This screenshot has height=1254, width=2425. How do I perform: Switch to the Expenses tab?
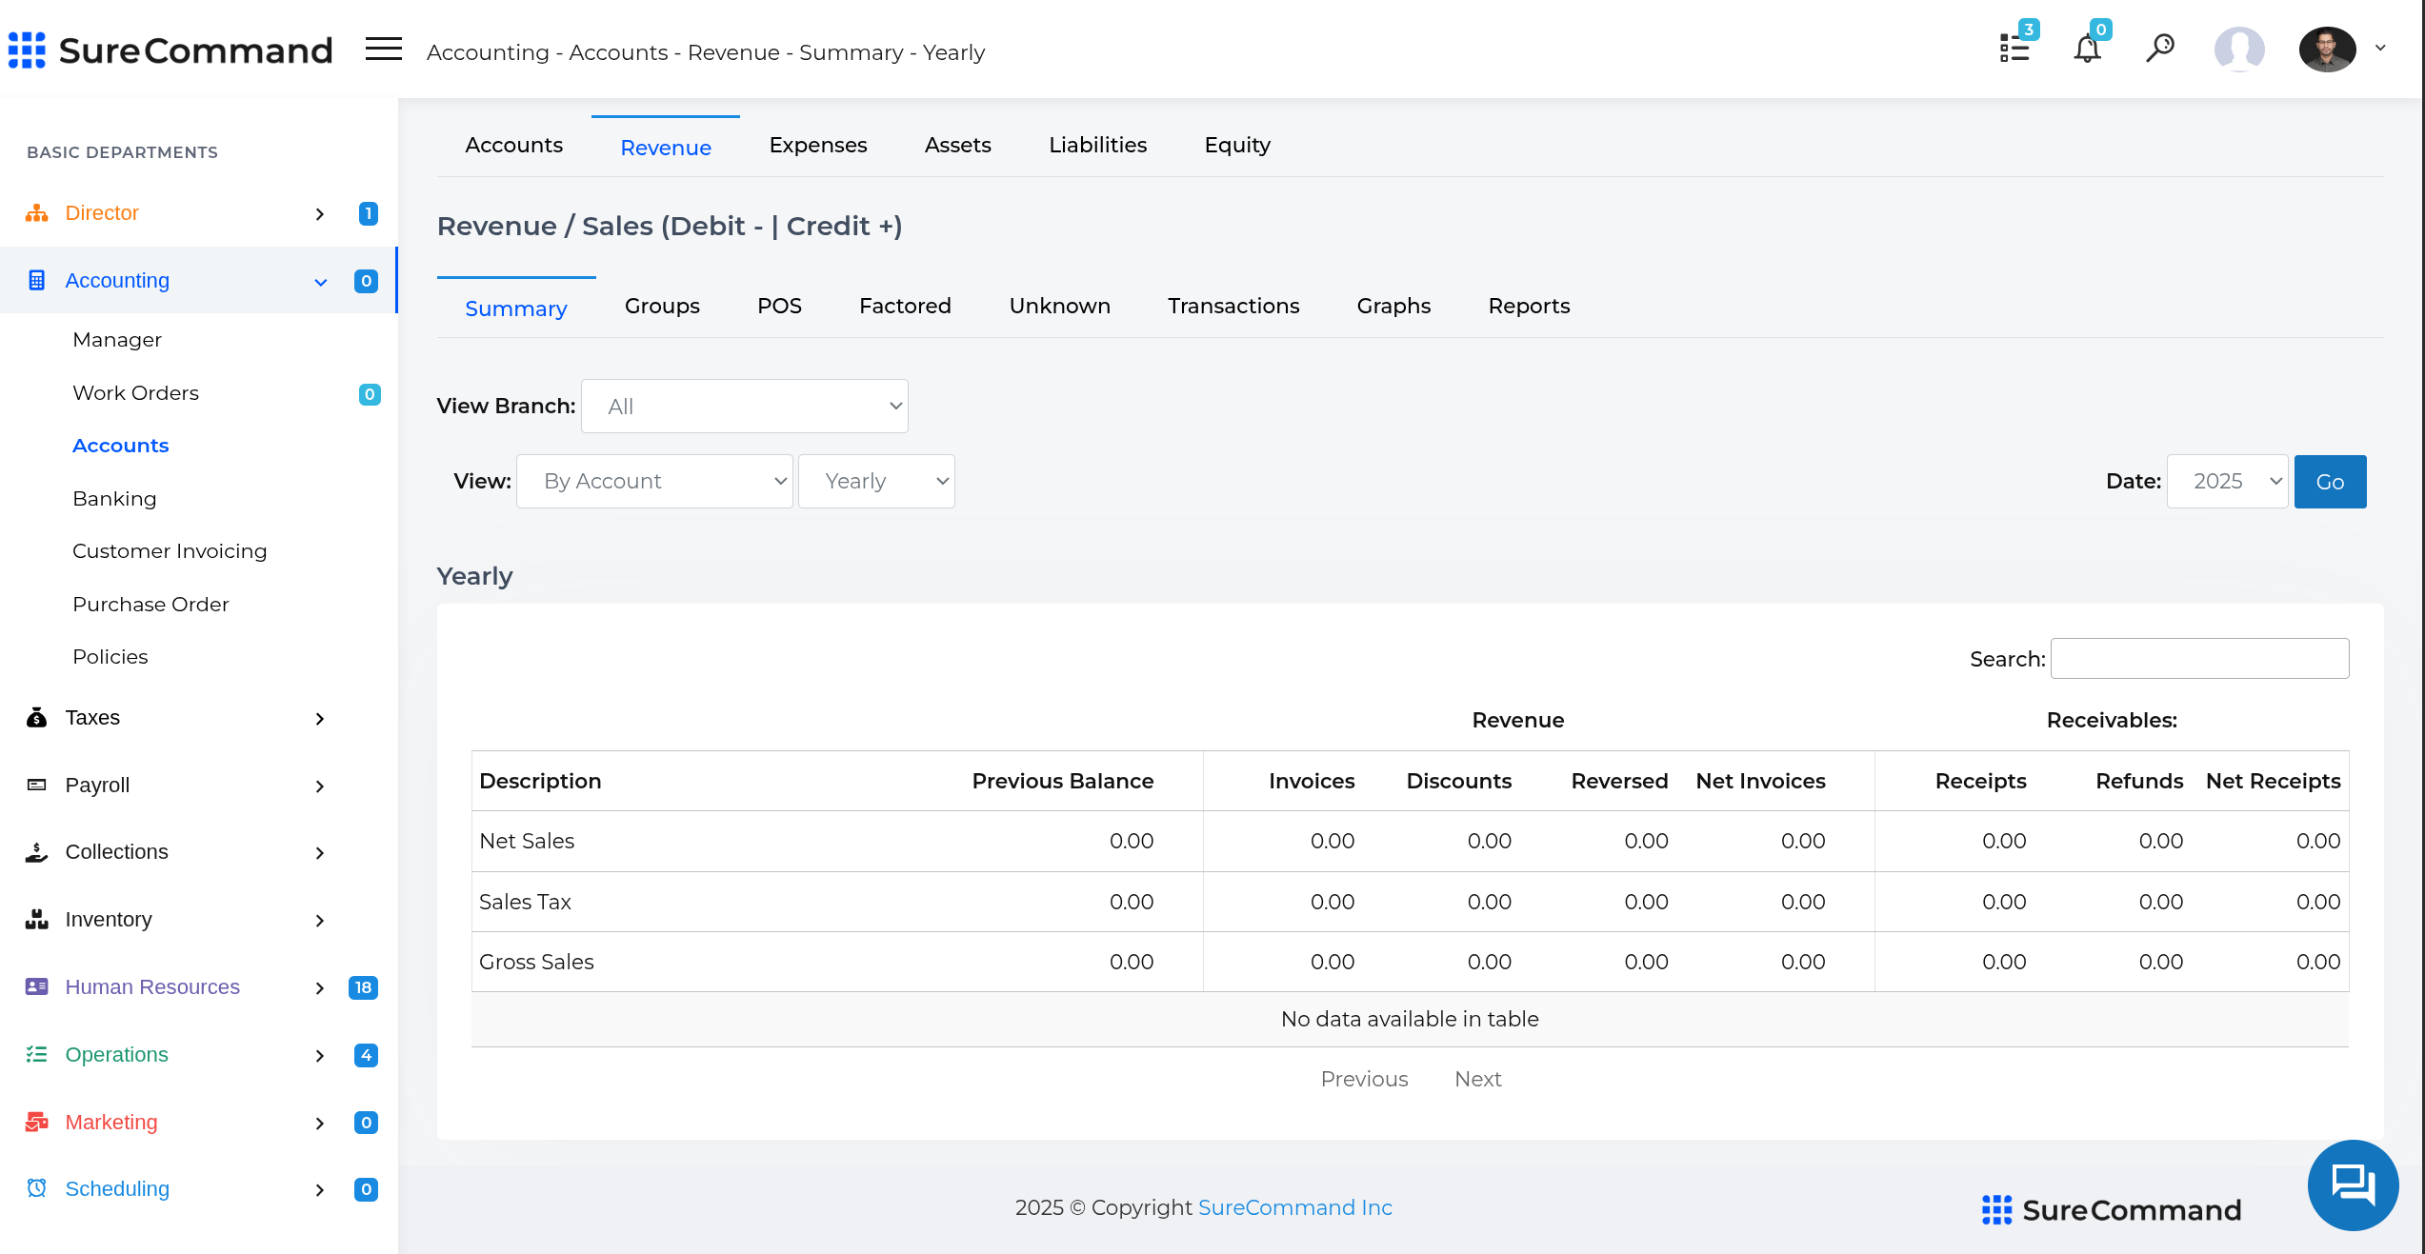click(817, 145)
